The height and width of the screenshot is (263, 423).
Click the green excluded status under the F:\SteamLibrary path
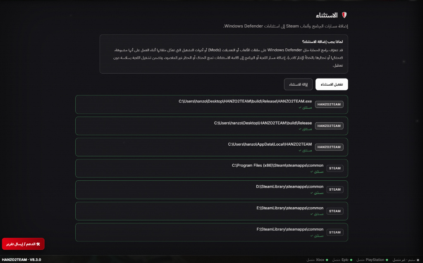(317, 236)
